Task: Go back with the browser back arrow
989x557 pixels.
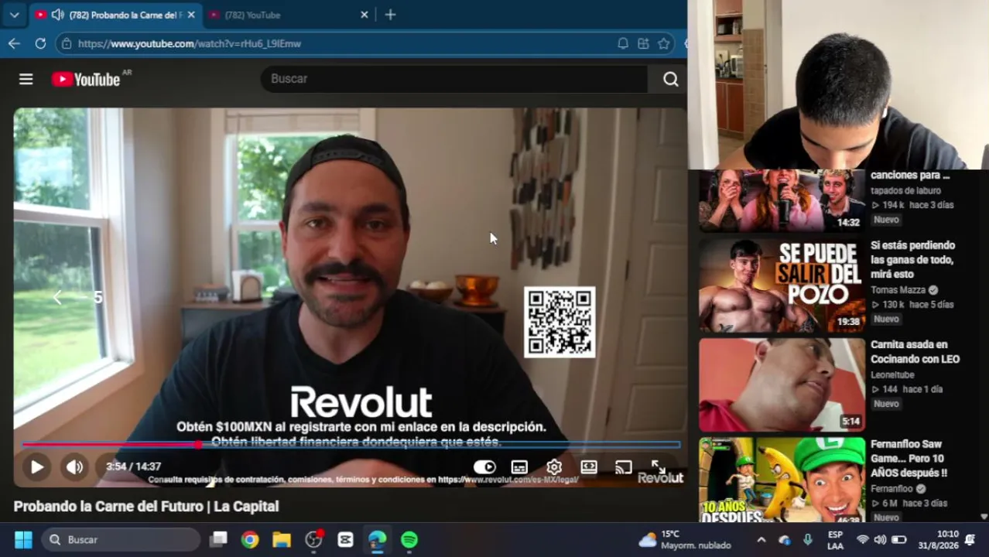Action: pyautogui.click(x=14, y=43)
